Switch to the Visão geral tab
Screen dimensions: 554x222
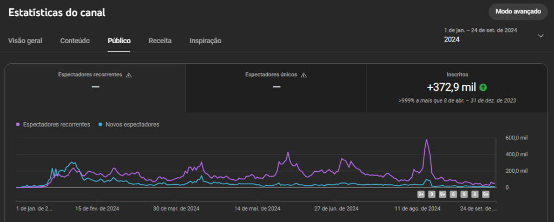(25, 41)
